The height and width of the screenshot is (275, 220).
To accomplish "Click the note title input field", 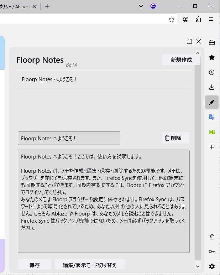I will [x=69, y=138].
